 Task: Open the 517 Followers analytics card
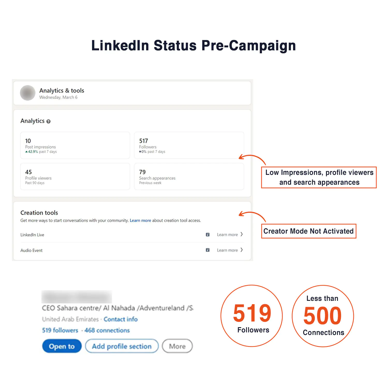pyautogui.click(x=189, y=145)
